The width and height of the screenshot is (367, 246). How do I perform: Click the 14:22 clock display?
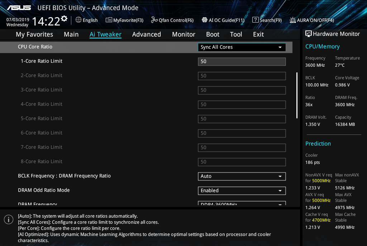tap(46, 22)
